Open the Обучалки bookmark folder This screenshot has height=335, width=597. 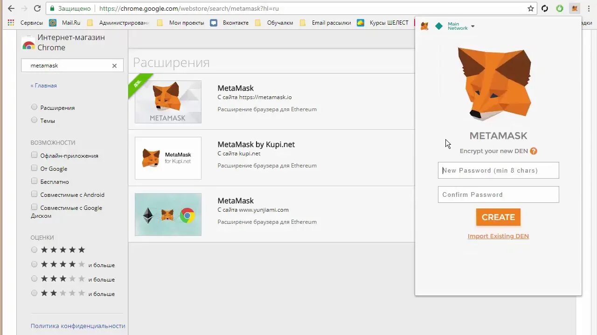coord(274,22)
